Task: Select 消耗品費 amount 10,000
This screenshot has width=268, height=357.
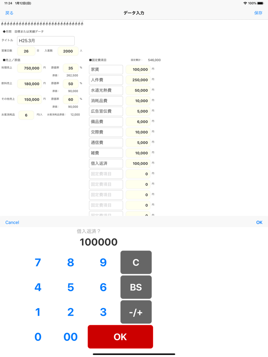Action: (138, 101)
